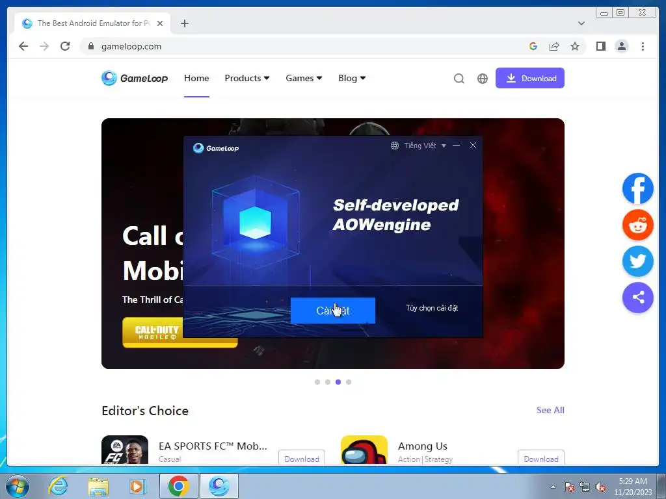
Task: Open the See All link for Editor's Choice
Action: click(550, 410)
